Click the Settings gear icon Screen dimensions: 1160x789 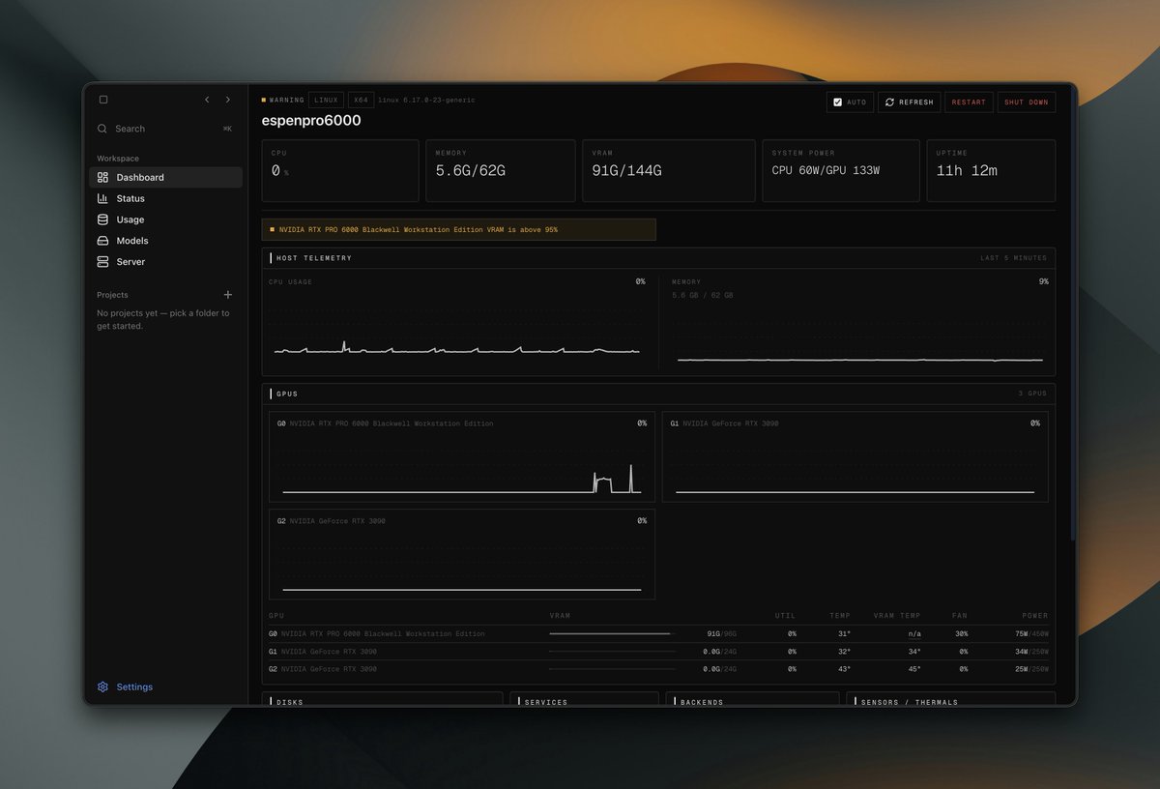click(102, 687)
